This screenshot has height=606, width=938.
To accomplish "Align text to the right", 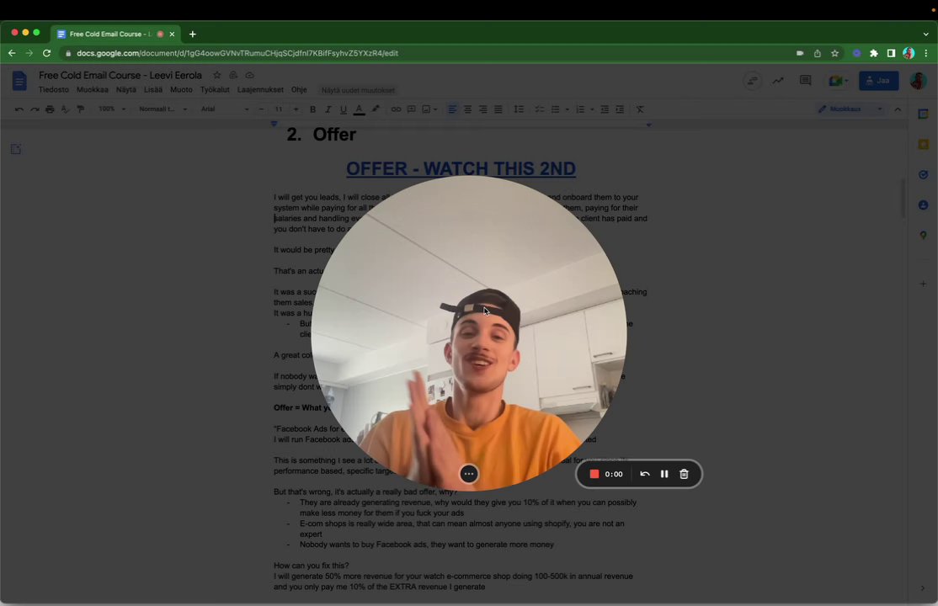I will (482, 109).
